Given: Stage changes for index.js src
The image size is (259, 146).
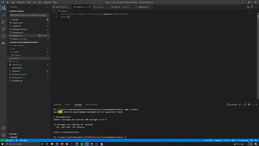Looking at the screenshot, I should (45, 36).
